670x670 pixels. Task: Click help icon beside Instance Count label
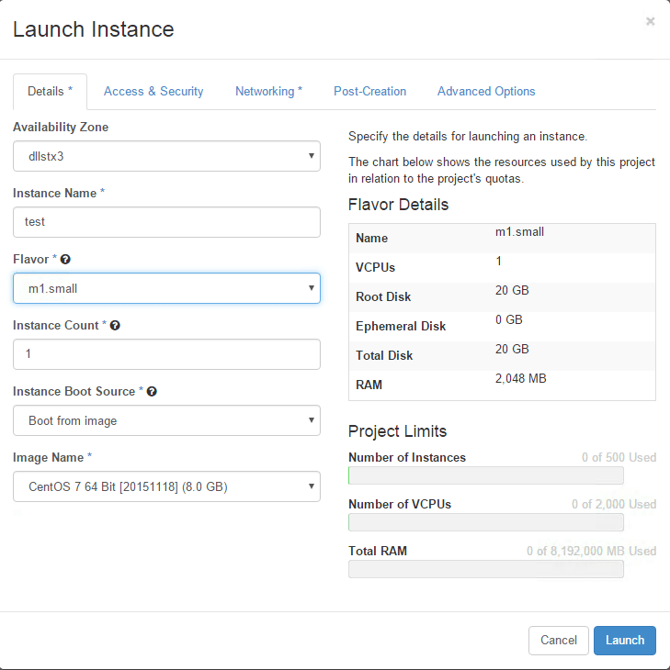pos(115,326)
